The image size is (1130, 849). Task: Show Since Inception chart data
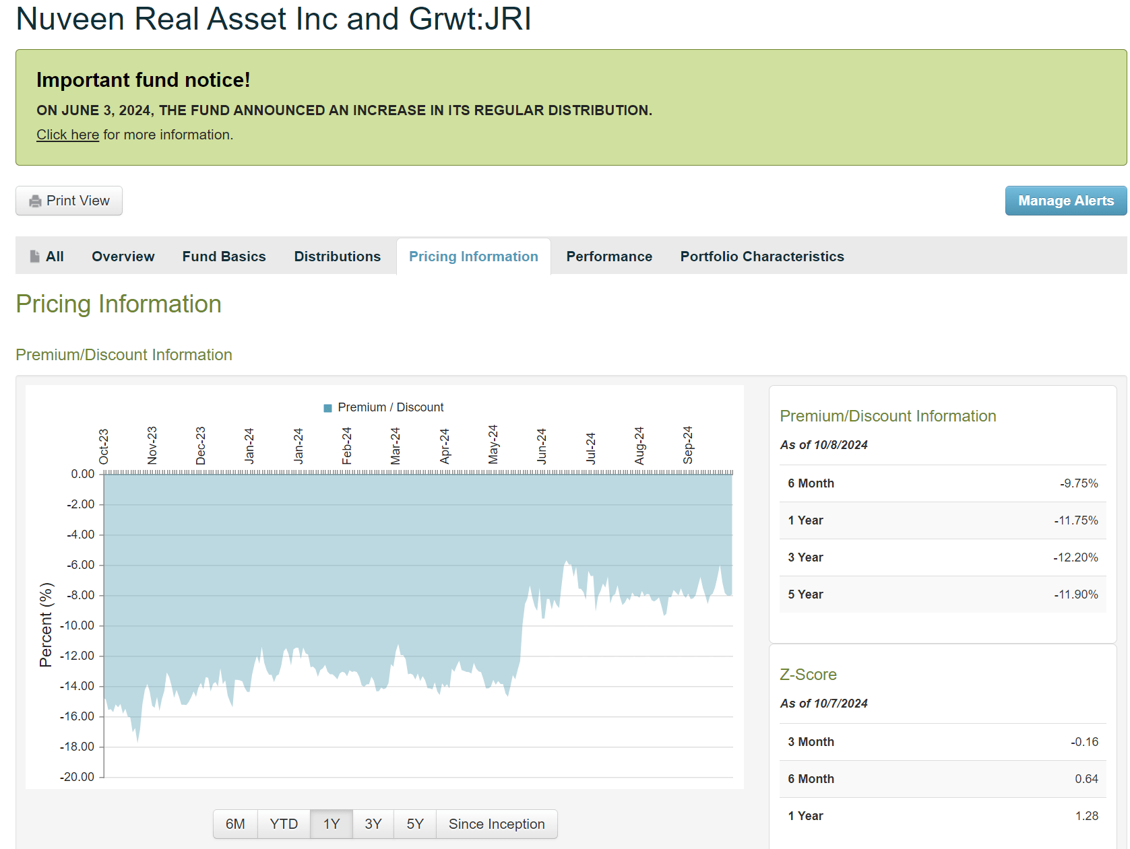497,823
